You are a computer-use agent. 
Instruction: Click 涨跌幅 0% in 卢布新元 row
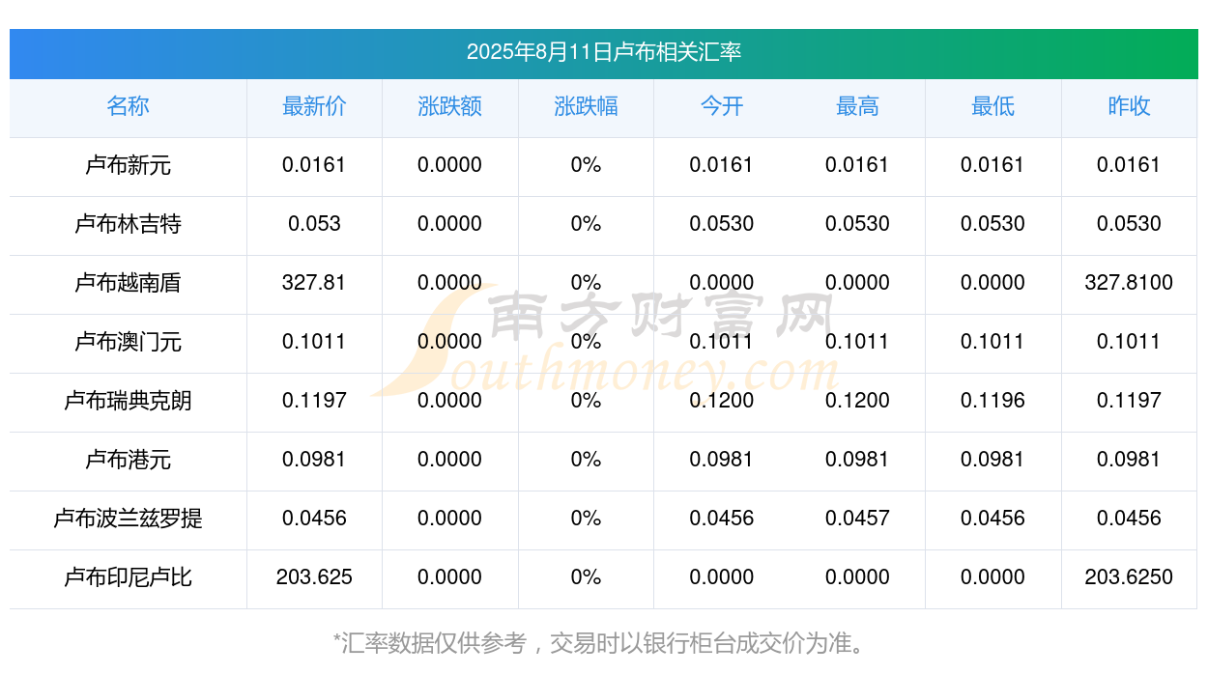click(586, 165)
